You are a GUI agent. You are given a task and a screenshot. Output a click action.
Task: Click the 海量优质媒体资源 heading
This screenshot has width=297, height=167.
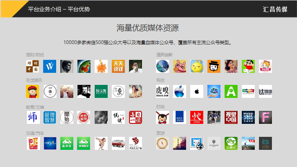tap(148, 28)
